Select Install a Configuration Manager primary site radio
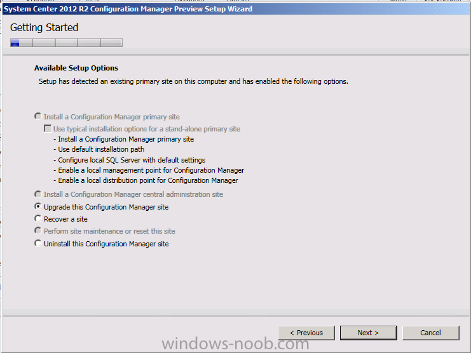Image resolution: width=471 pixels, height=353 pixels. coord(38,116)
